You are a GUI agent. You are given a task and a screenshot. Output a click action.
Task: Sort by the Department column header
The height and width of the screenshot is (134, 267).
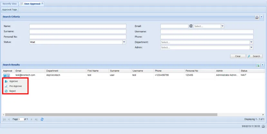tap(66, 71)
